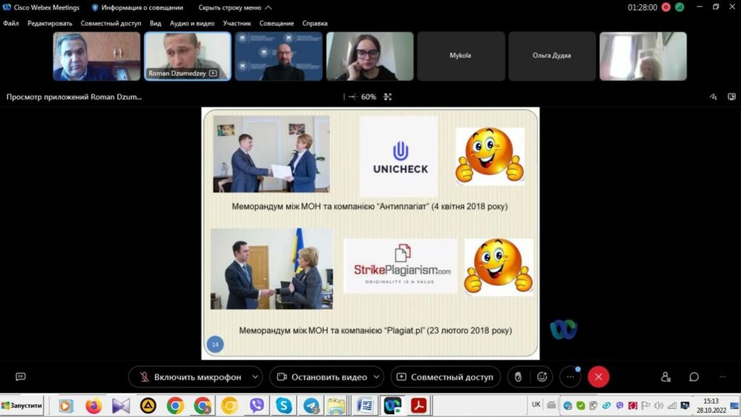This screenshot has height=417, width=741.
Task: Launch Telegram from the taskbar
Action: pos(312,405)
